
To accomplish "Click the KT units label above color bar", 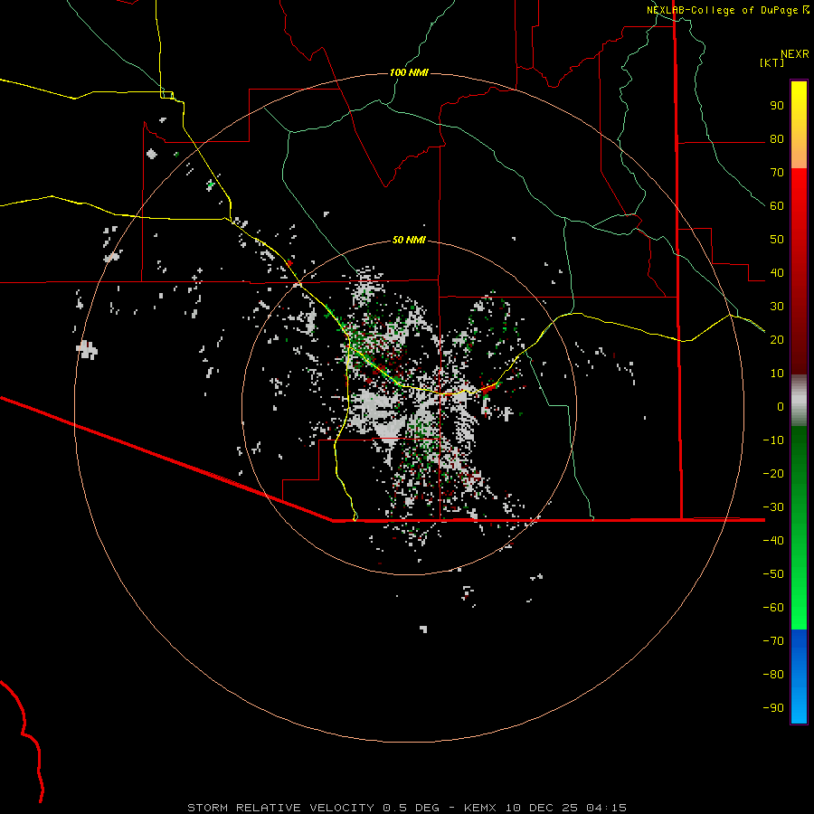I will (771, 62).
